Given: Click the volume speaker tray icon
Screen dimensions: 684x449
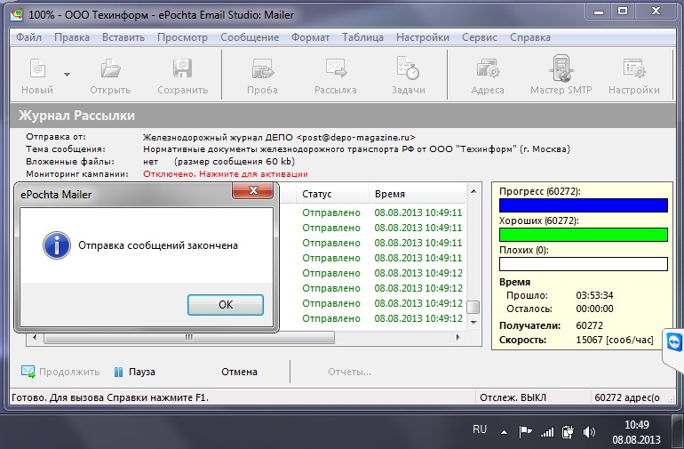Looking at the screenshot, I should coord(589,432).
